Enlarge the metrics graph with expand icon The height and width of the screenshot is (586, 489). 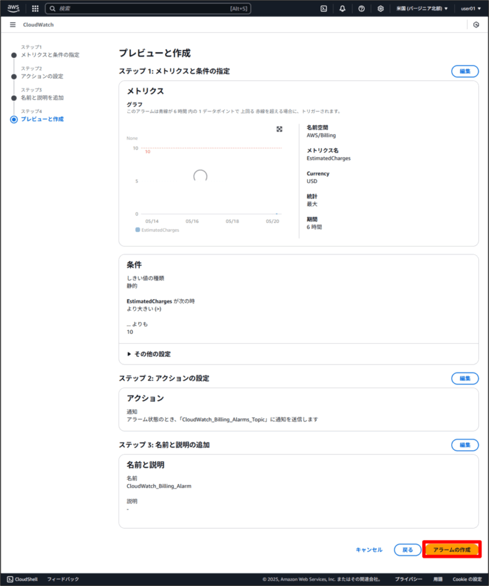click(279, 129)
